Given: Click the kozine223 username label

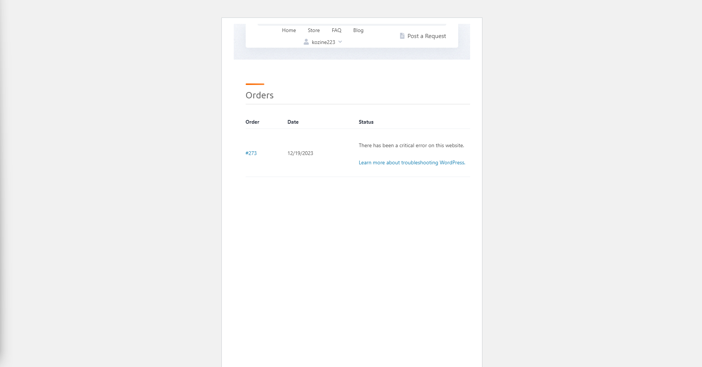Looking at the screenshot, I should point(323,42).
